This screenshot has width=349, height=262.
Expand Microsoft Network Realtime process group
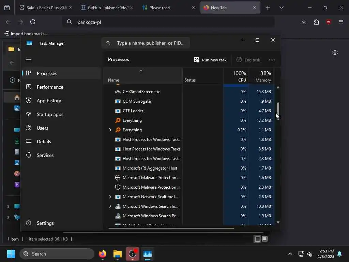coord(110,197)
